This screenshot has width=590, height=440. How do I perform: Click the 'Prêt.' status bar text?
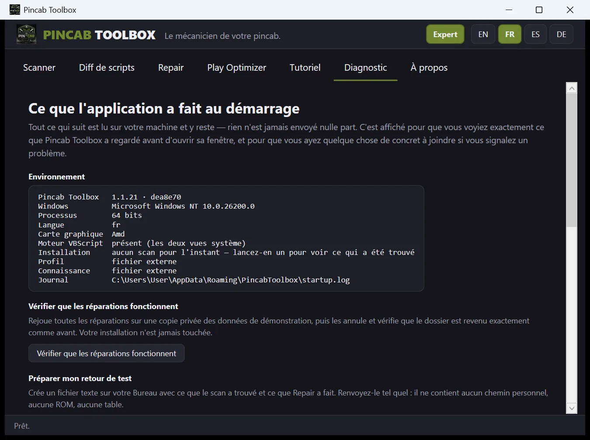(22, 426)
